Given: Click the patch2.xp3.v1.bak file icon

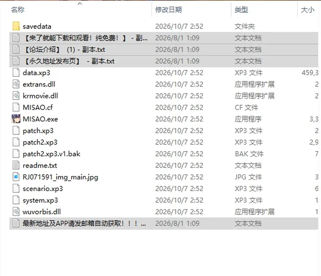Looking at the screenshot, I should pos(16,154).
